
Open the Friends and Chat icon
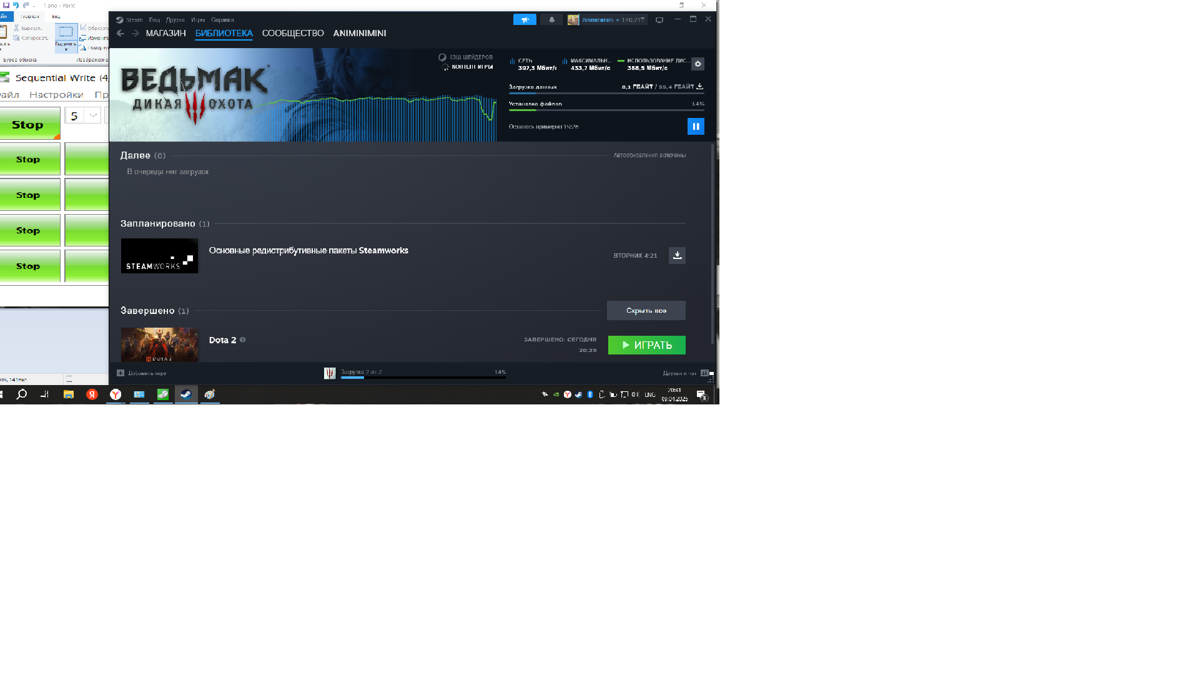click(x=704, y=373)
